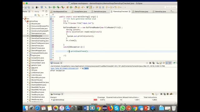Viewport: 200px width, 112px height.
Task: Toggle Scroll Lock in Console toolbar
Action: [x=161, y=63]
